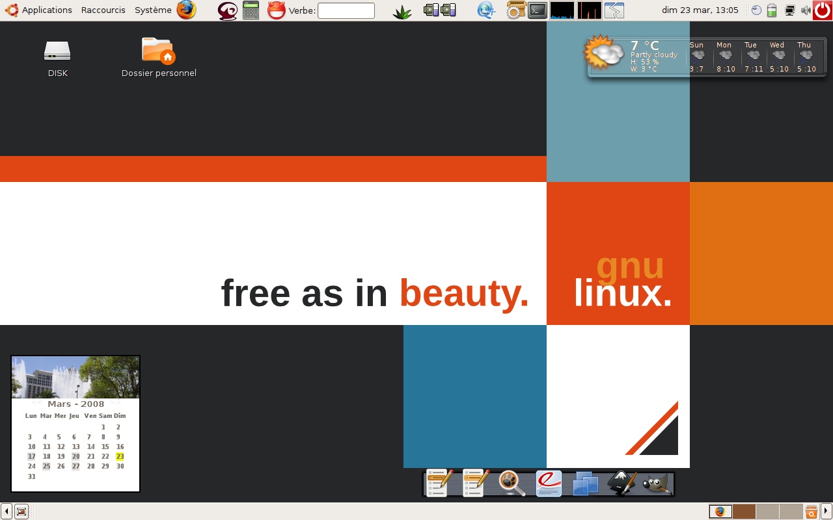Launch the red e document viewer icon

click(x=549, y=483)
